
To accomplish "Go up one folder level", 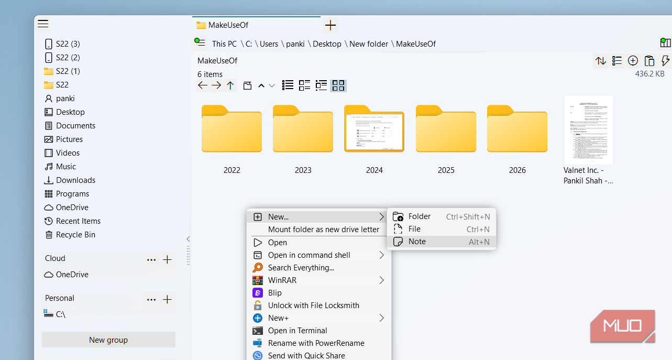I will [230, 85].
